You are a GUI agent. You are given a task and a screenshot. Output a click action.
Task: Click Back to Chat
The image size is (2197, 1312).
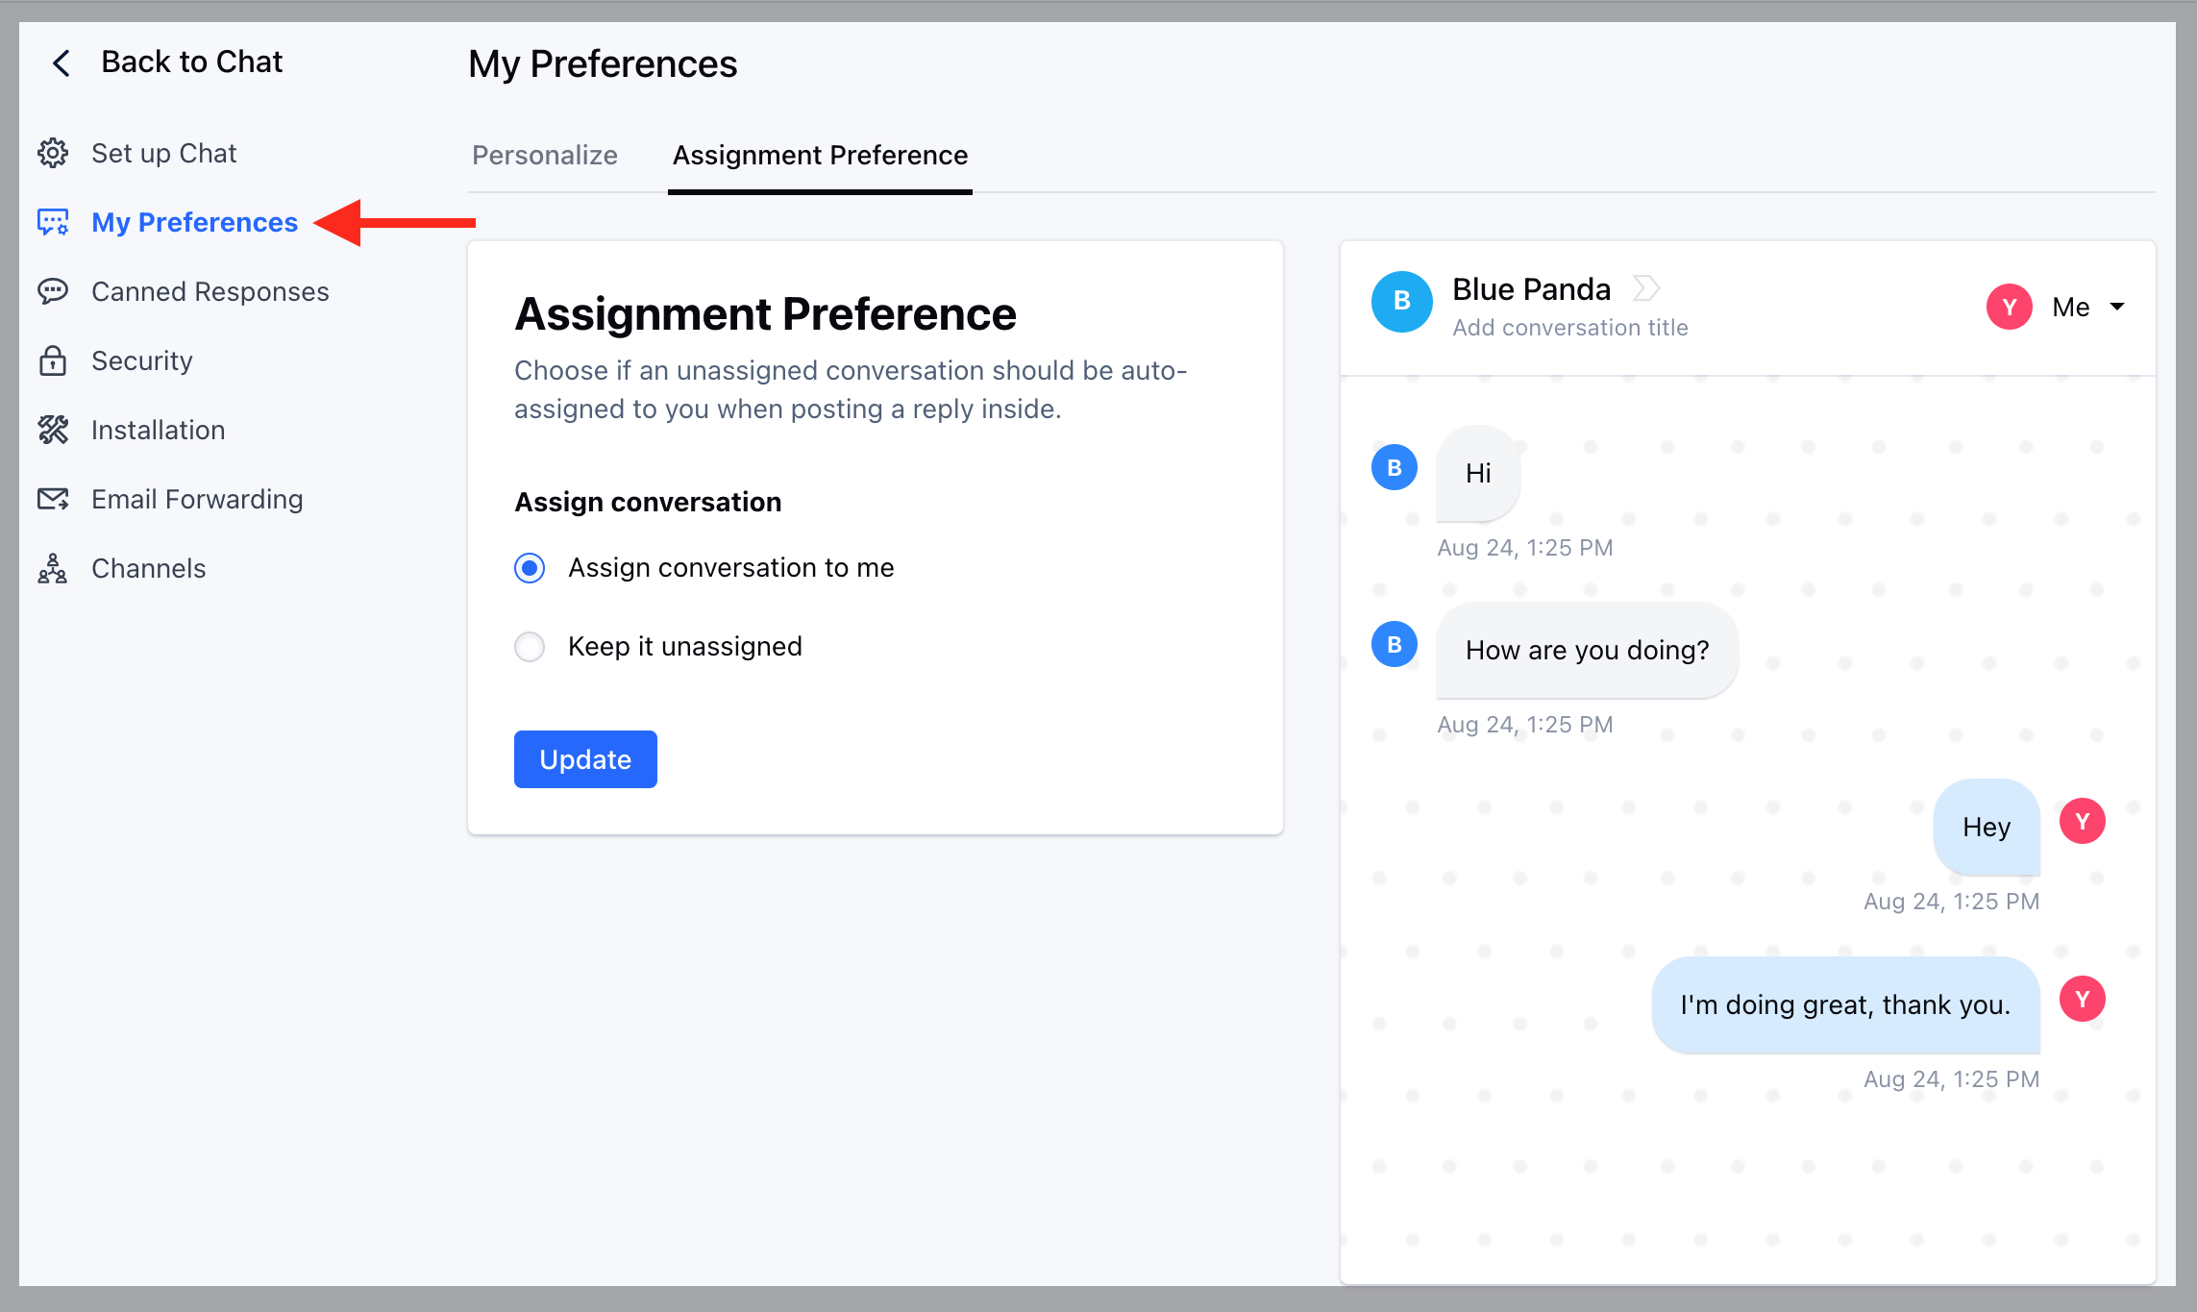191,61
